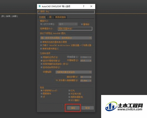Viewport: 147px width, 118px height.
Task: Click the file path field at dialog top
Action: pos(66,12)
